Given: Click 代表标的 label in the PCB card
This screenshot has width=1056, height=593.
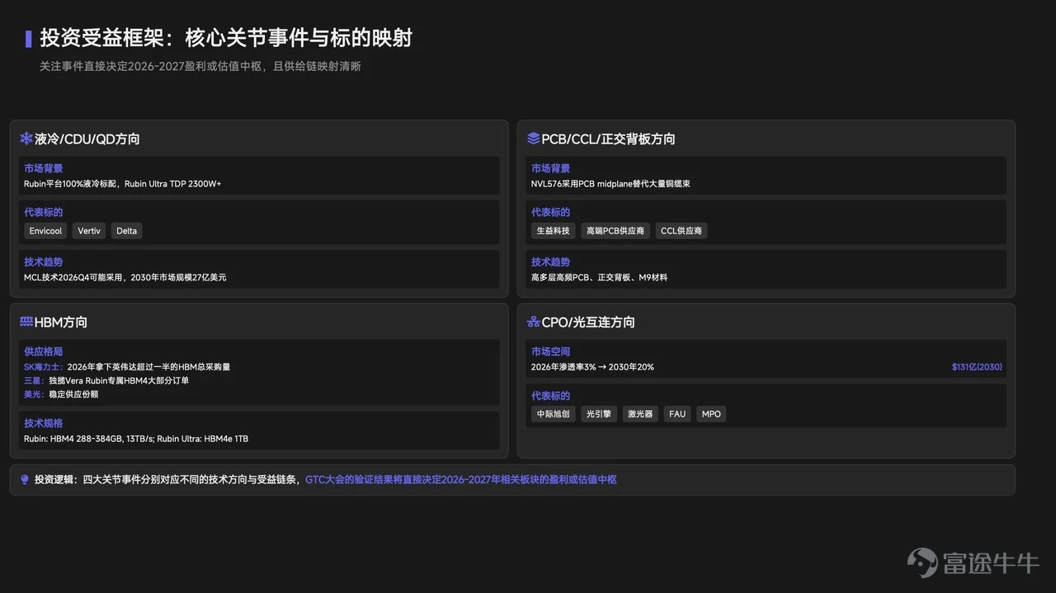Looking at the screenshot, I should tap(550, 212).
